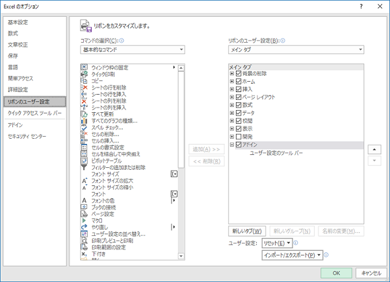Select シートの列を挿入 icon

click(x=84, y=108)
